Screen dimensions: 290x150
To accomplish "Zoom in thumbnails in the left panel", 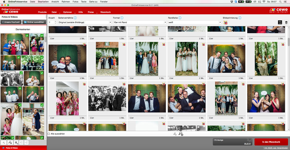I will 10,142.
